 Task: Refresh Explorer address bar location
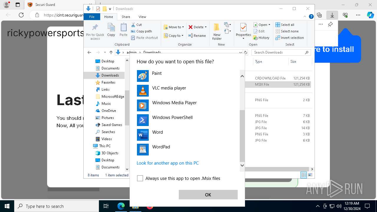(x=245, y=52)
